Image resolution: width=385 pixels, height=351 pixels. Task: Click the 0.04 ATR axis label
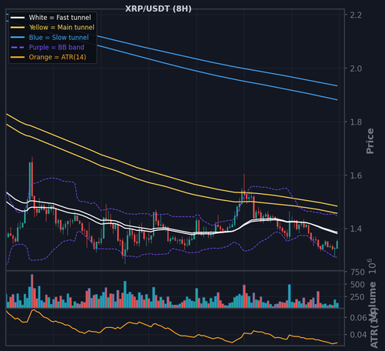pos(358,335)
